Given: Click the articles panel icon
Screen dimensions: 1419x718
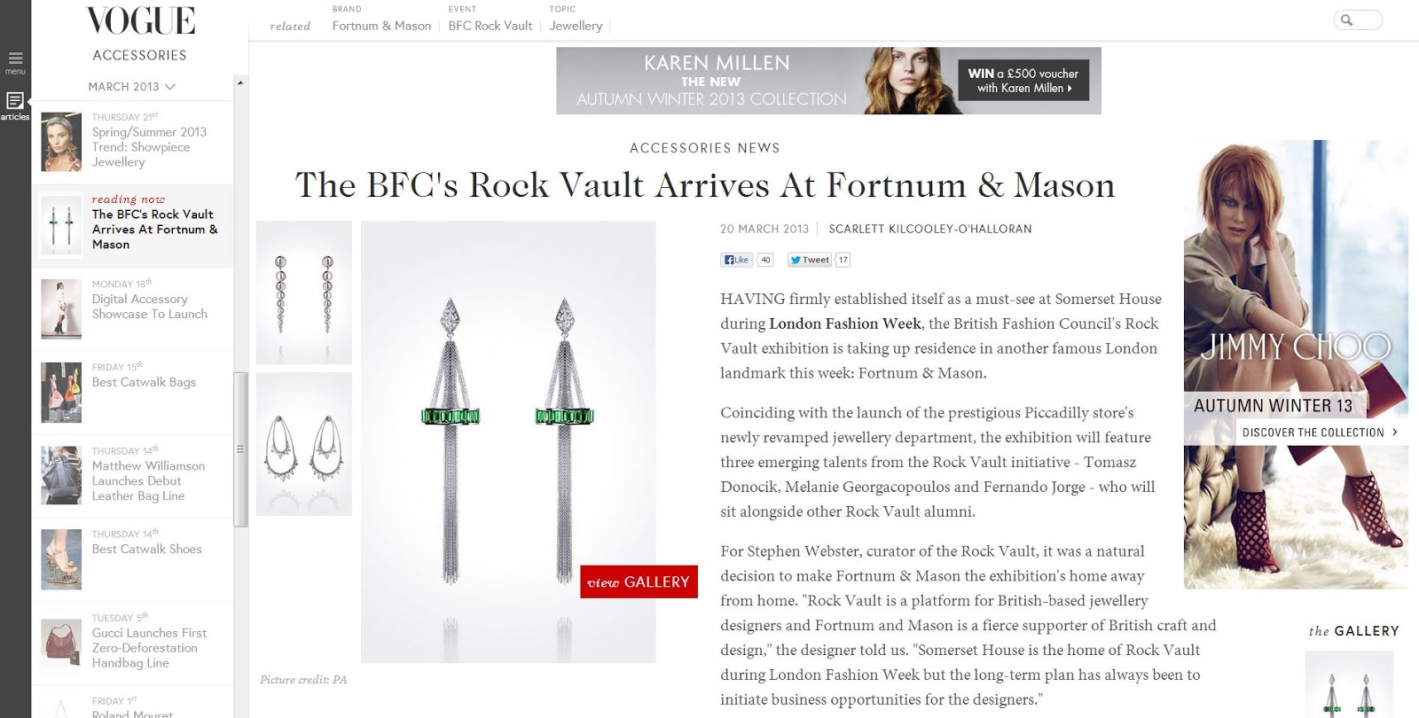Looking at the screenshot, I should tap(15, 101).
